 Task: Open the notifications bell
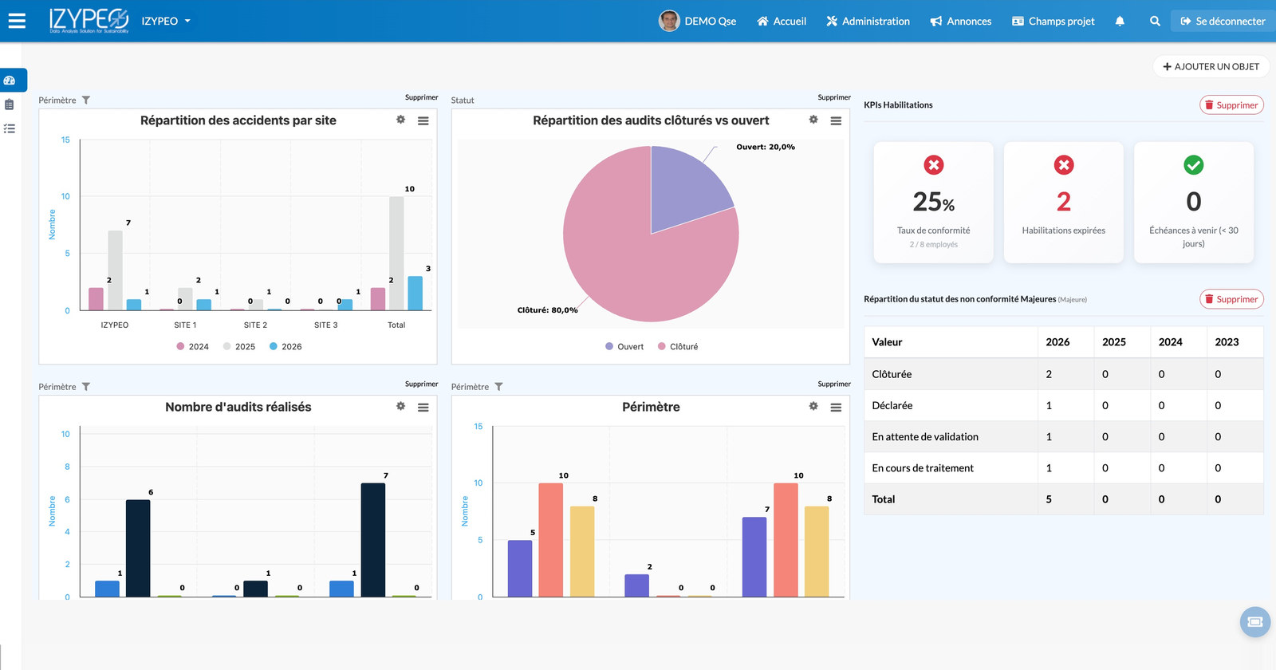tap(1120, 21)
